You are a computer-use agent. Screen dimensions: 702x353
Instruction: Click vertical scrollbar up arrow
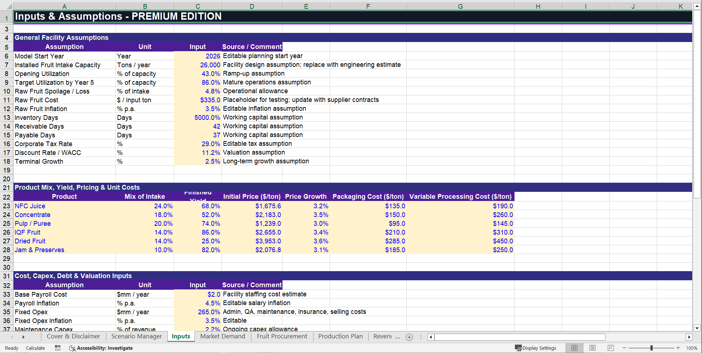(697, 6)
